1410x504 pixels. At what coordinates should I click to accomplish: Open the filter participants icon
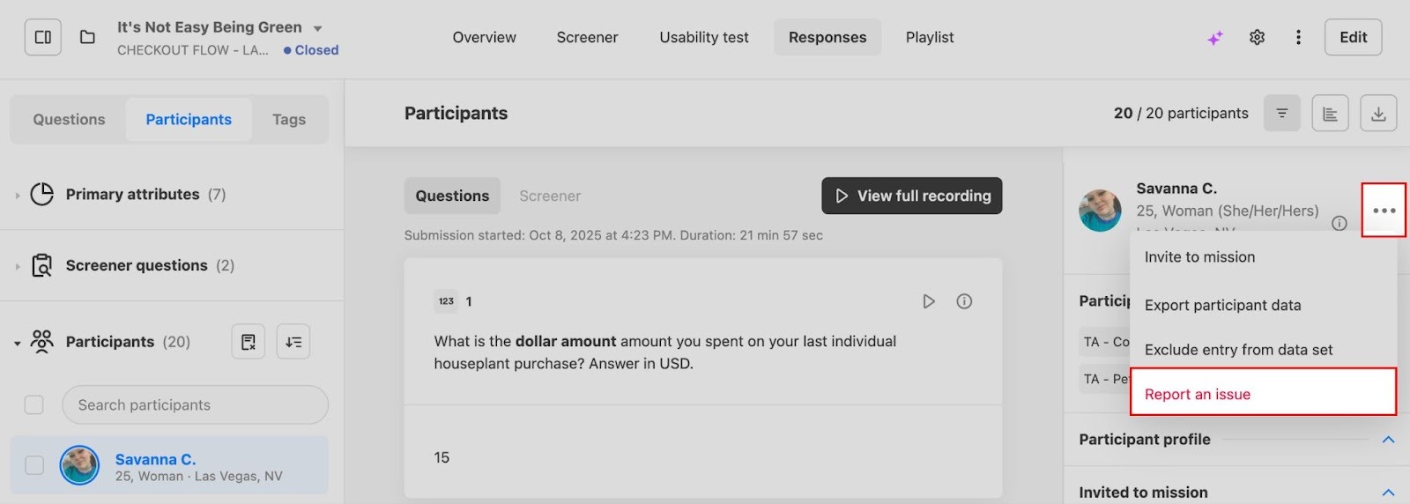point(1281,114)
